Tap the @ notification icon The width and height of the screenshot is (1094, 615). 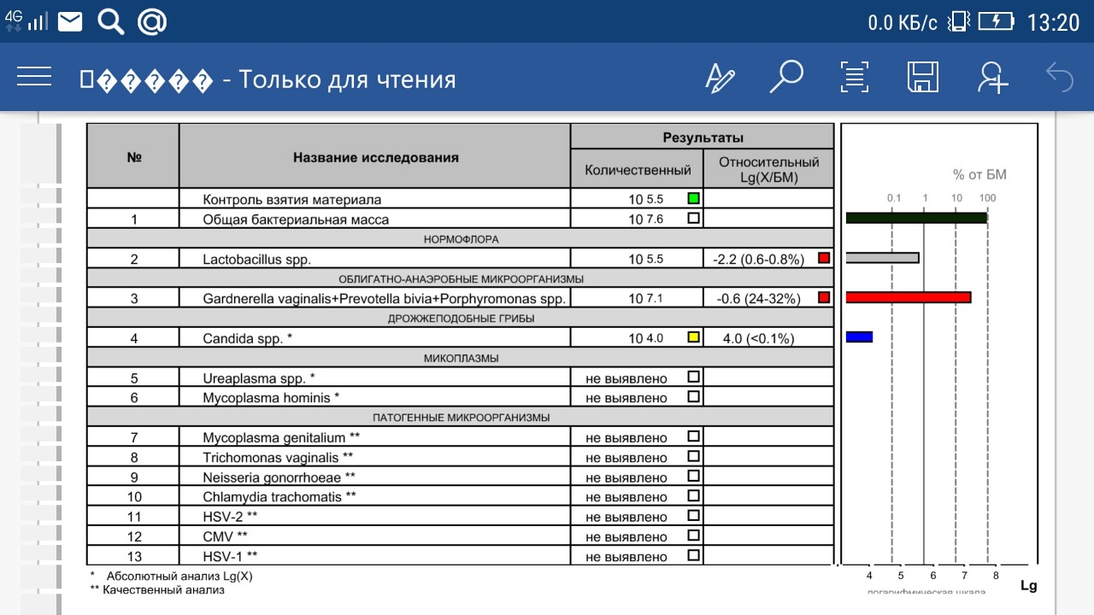(152, 21)
